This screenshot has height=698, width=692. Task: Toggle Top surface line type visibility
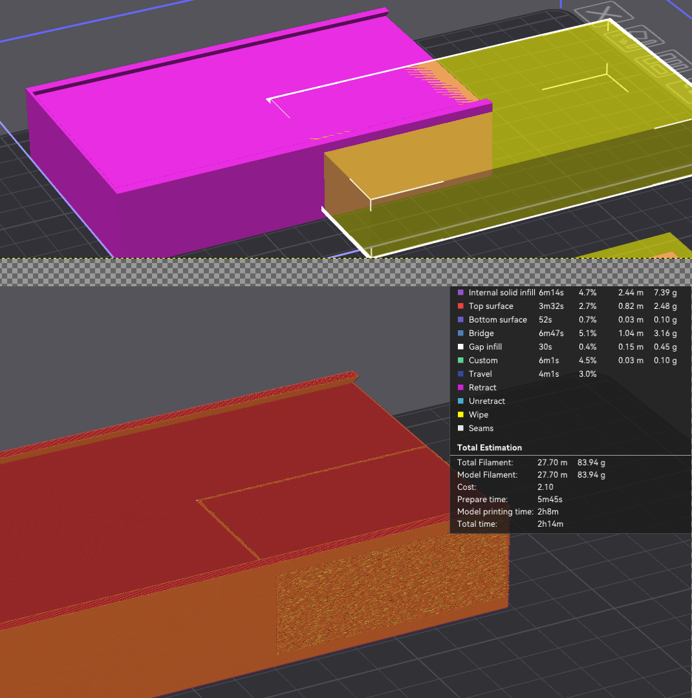click(x=490, y=306)
